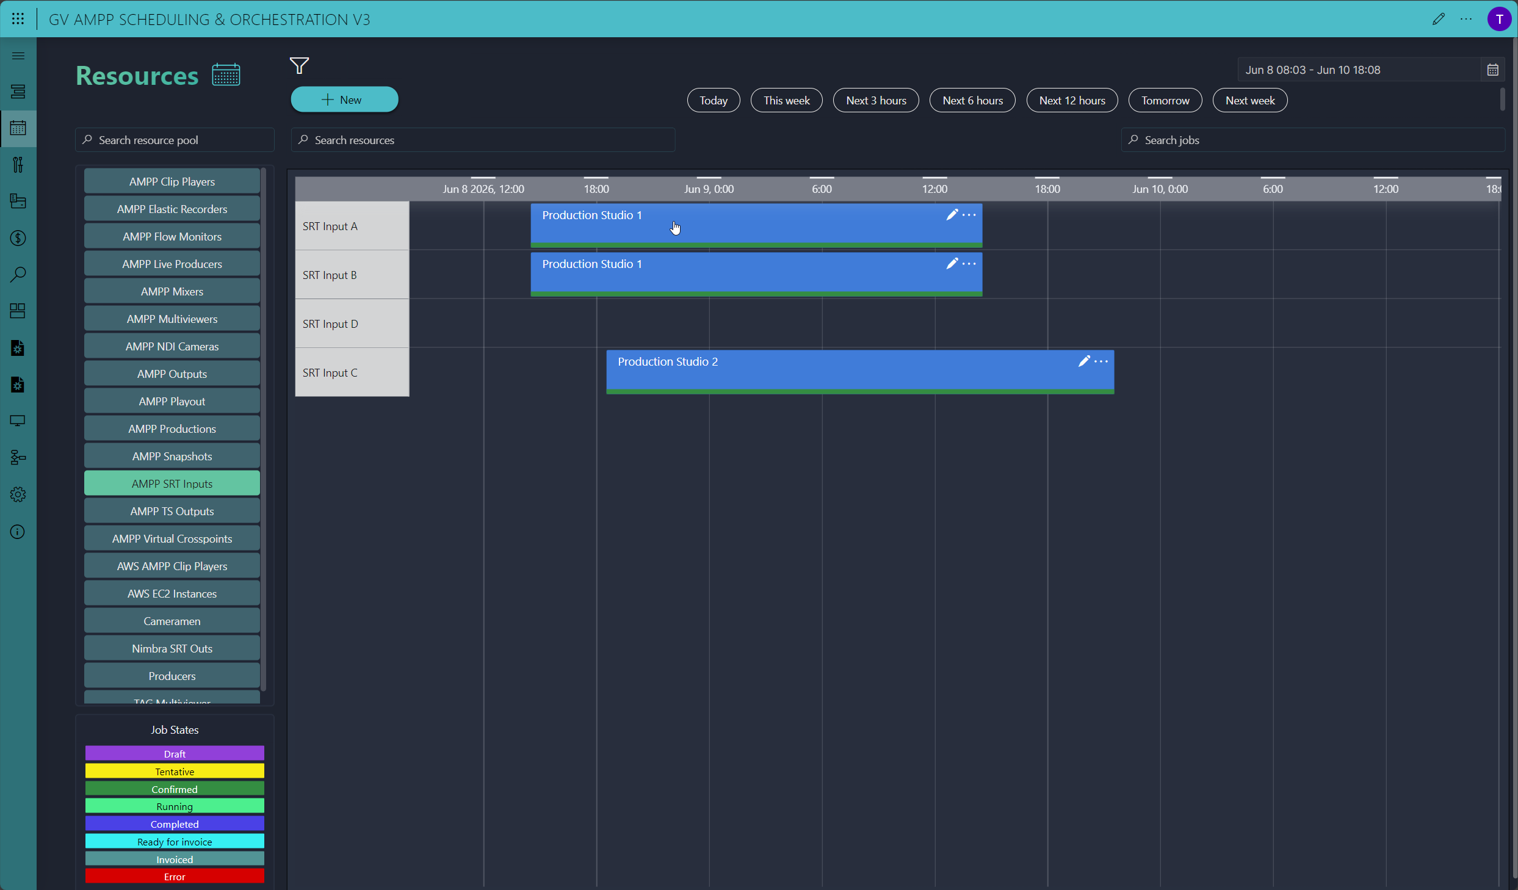1518x890 pixels.
Task: Open the info icon in sidebar
Action: pyautogui.click(x=18, y=532)
